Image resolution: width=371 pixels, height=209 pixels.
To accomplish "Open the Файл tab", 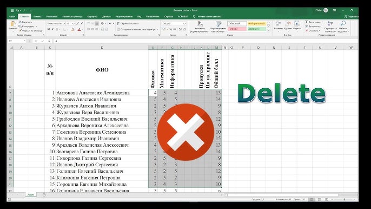I will coord(12,17).
